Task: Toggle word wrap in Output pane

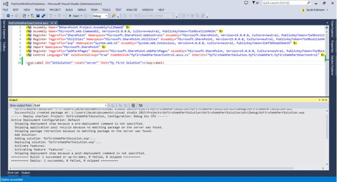Action: [x=140, y=105]
